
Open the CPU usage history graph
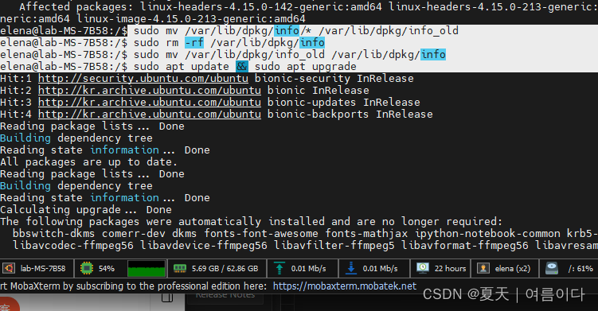tap(147, 268)
